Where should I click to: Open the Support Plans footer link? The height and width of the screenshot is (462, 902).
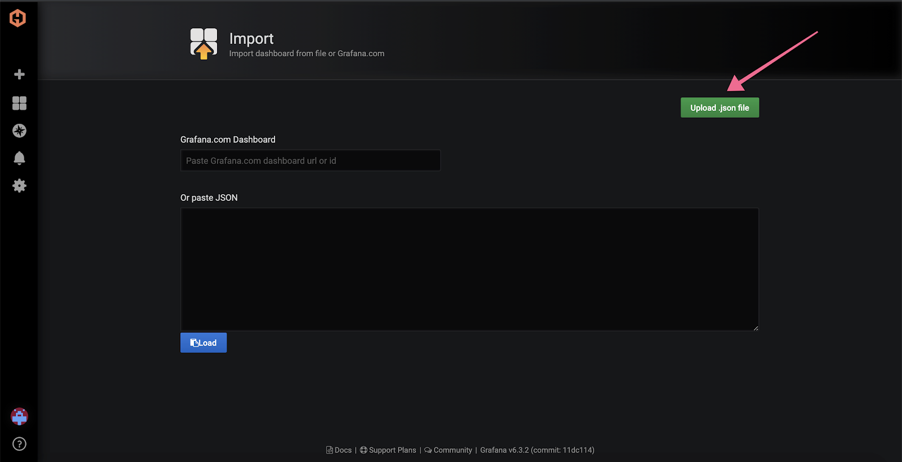tap(388, 450)
